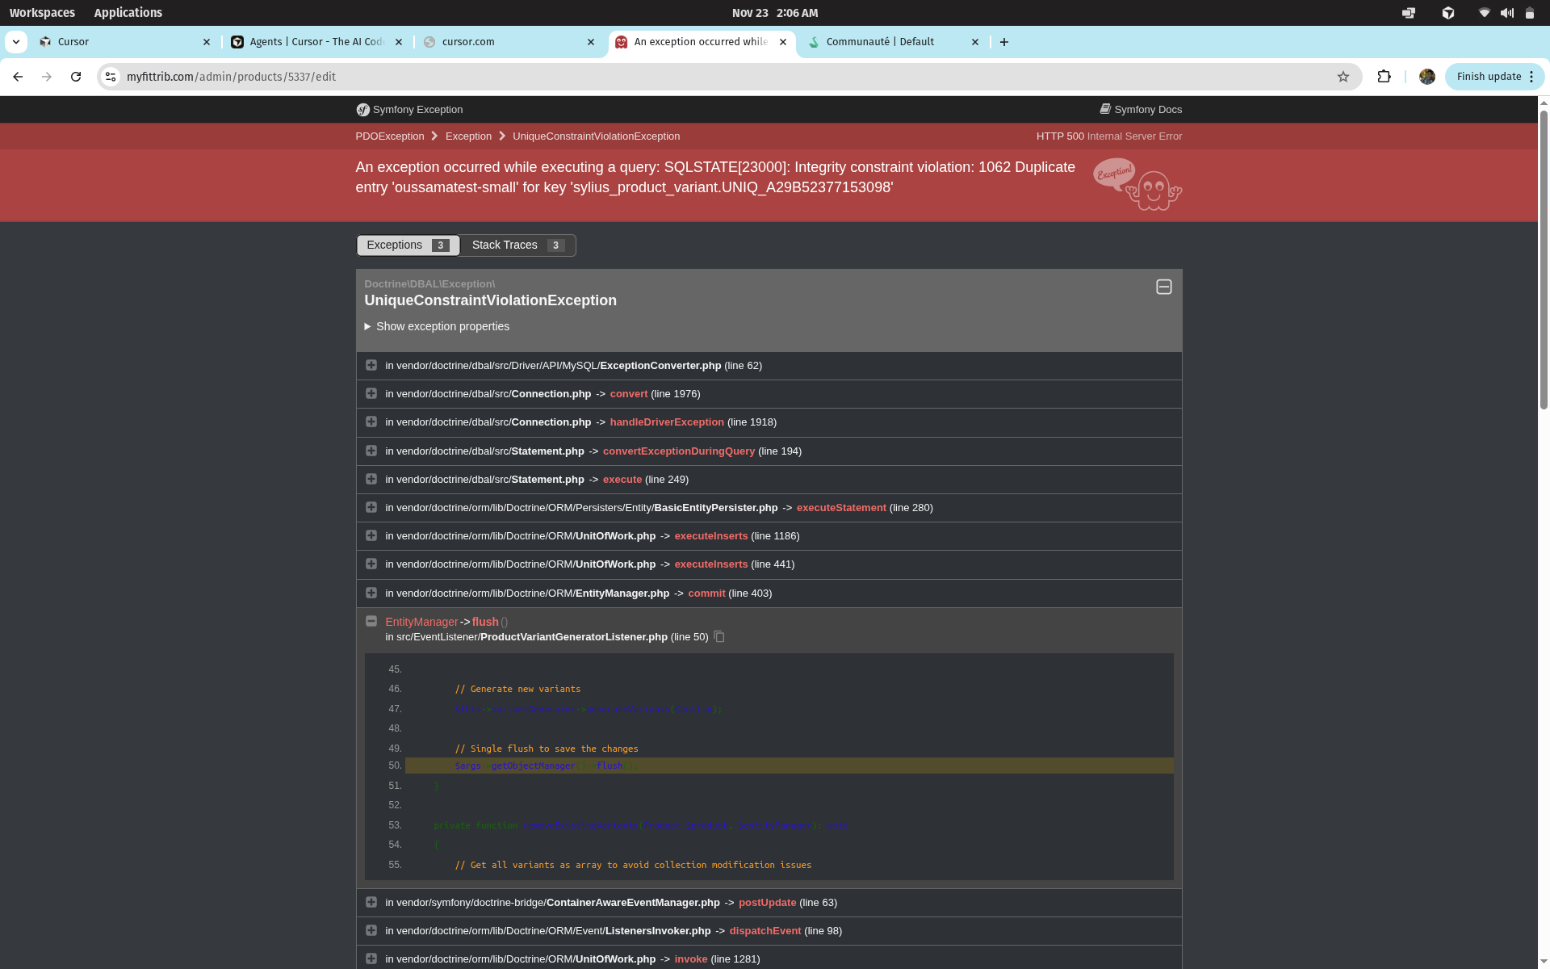
Task: Open the view site information icon in the address bar
Action: 111,77
